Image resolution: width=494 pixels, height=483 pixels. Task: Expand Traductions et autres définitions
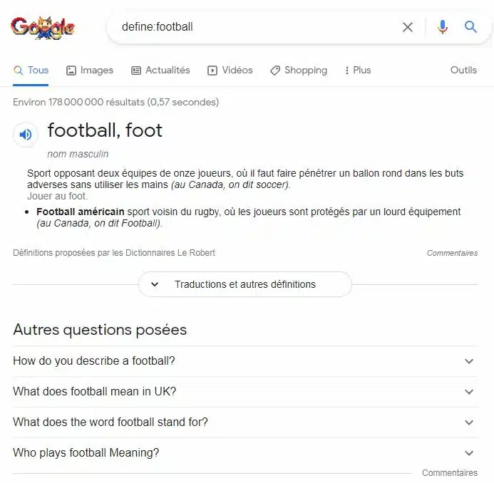click(245, 284)
